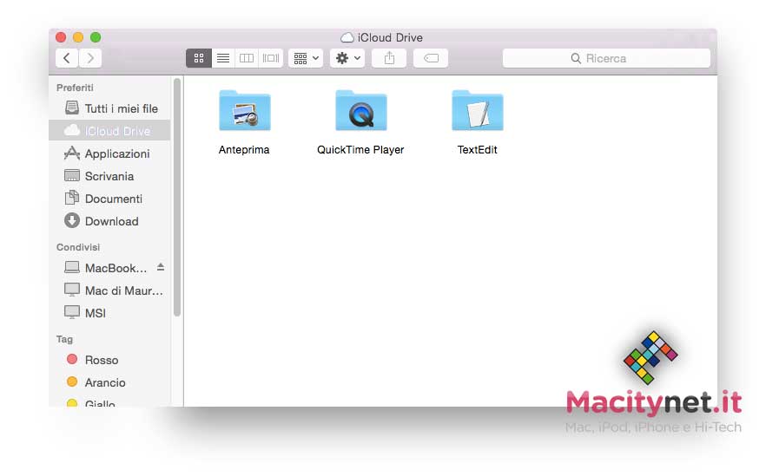Click the QuickTime Player name label
The image size is (766, 476).
tap(360, 150)
